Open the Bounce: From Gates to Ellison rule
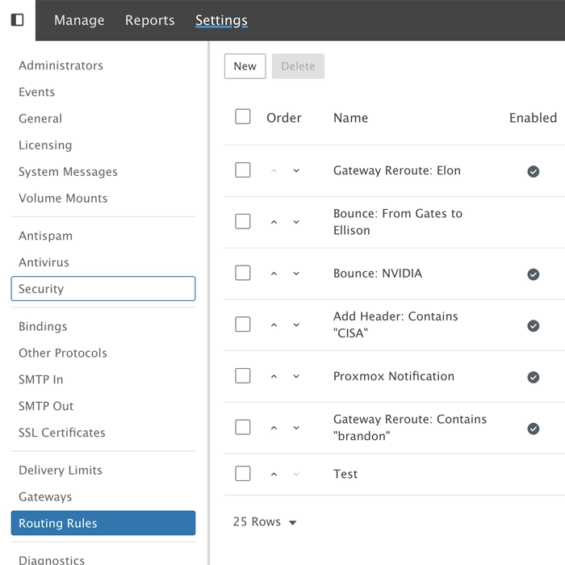 (x=398, y=222)
